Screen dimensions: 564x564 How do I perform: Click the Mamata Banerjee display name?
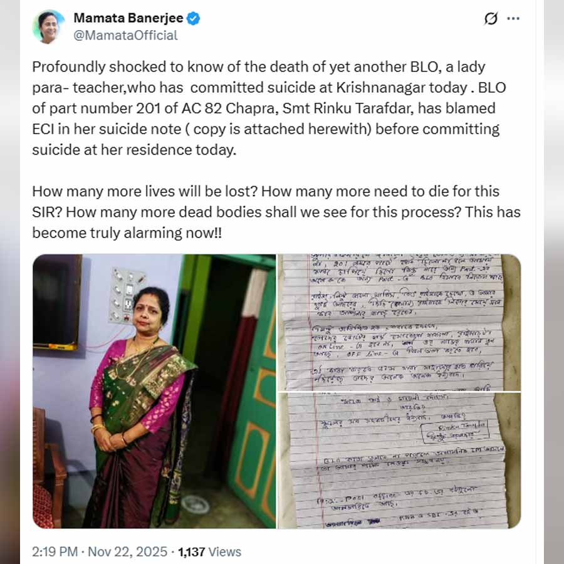(x=128, y=18)
